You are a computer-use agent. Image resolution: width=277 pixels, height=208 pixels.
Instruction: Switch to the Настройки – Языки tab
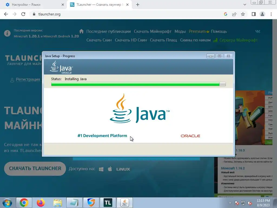click(x=34, y=5)
